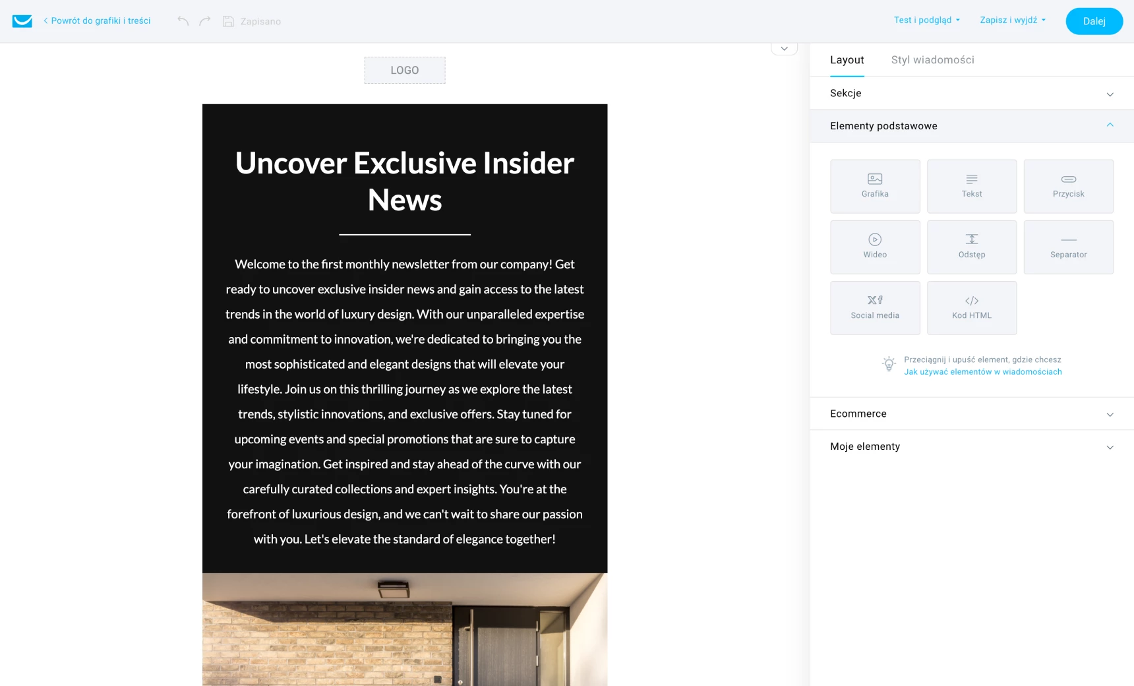Select the Wideo element tile
The width and height of the screenshot is (1134, 686).
click(875, 247)
